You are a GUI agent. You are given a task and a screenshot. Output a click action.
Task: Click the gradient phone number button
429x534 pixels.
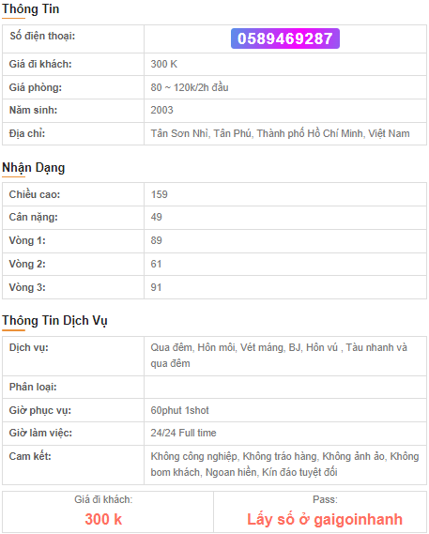click(285, 38)
